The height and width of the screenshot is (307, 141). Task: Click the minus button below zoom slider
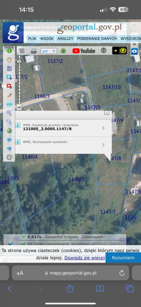(x=19, y=107)
